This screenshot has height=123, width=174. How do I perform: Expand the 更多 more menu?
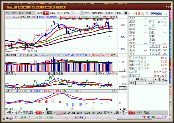point(120,13)
